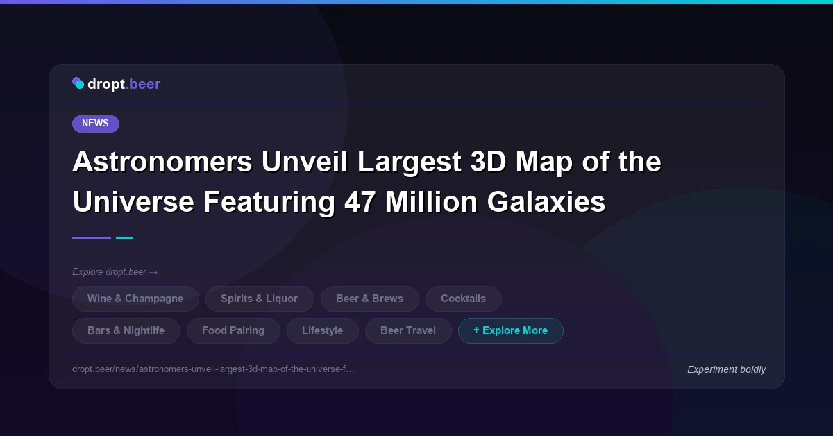This screenshot has width=833, height=436.
Task: Click the plus icon on Explore More
Action: click(x=477, y=330)
